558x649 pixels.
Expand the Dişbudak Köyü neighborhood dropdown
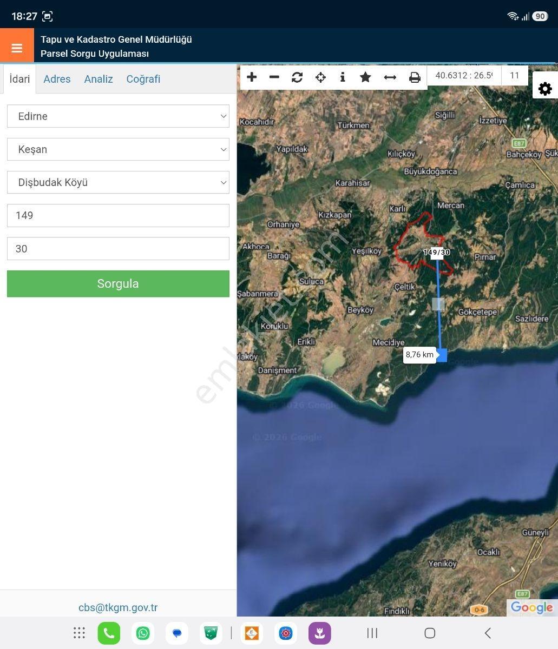118,182
